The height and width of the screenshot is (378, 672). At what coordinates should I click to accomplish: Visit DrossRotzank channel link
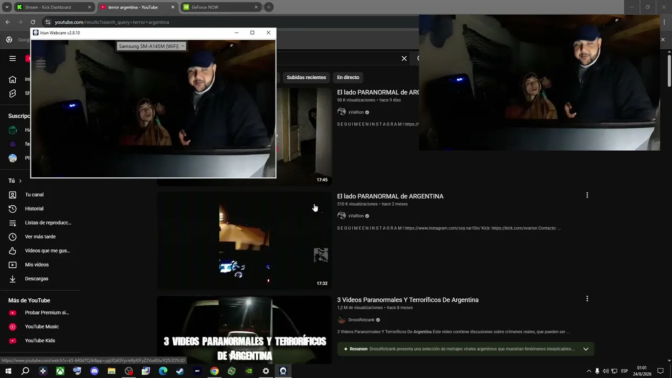[x=361, y=320]
